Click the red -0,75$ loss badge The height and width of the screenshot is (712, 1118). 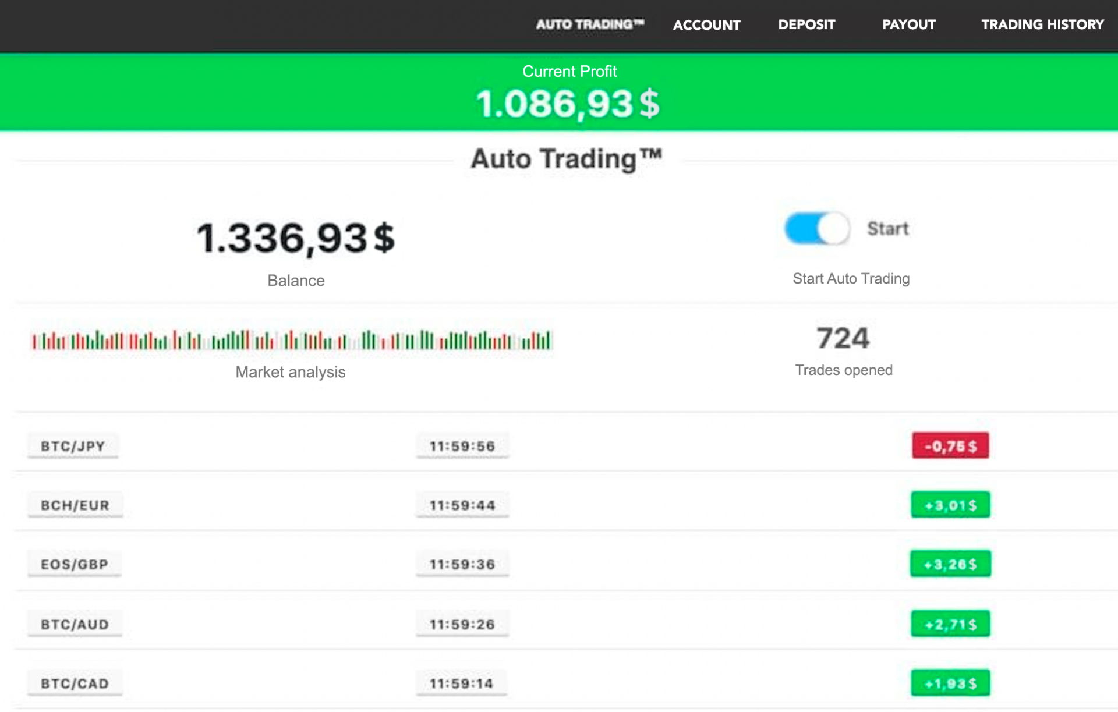[x=950, y=446]
